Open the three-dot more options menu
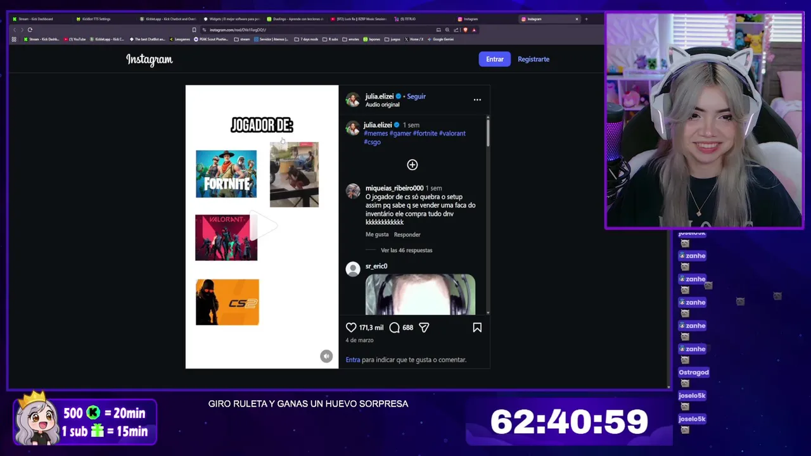The height and width of the screenshot is (456, 811). point(477,99)
